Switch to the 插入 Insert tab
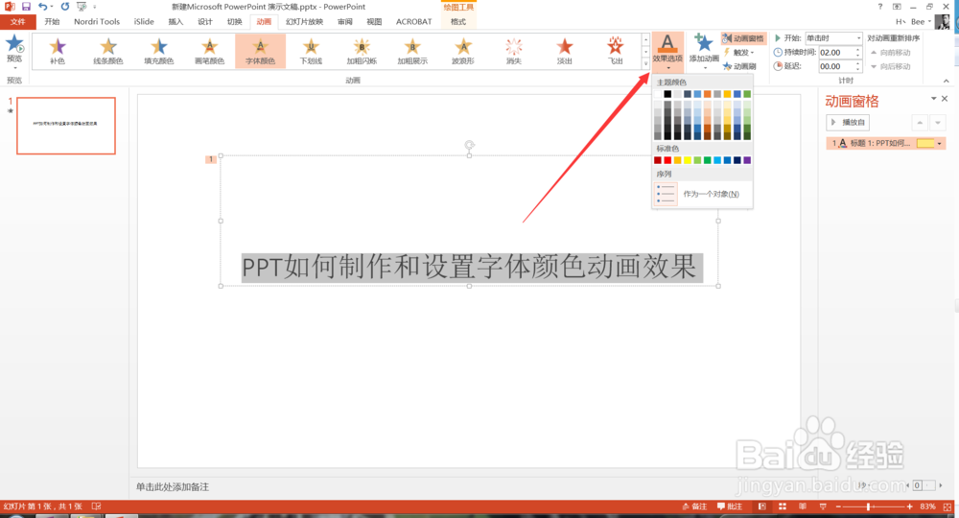The width and height of the screenshot is (959, 518). tap(175, 21)
